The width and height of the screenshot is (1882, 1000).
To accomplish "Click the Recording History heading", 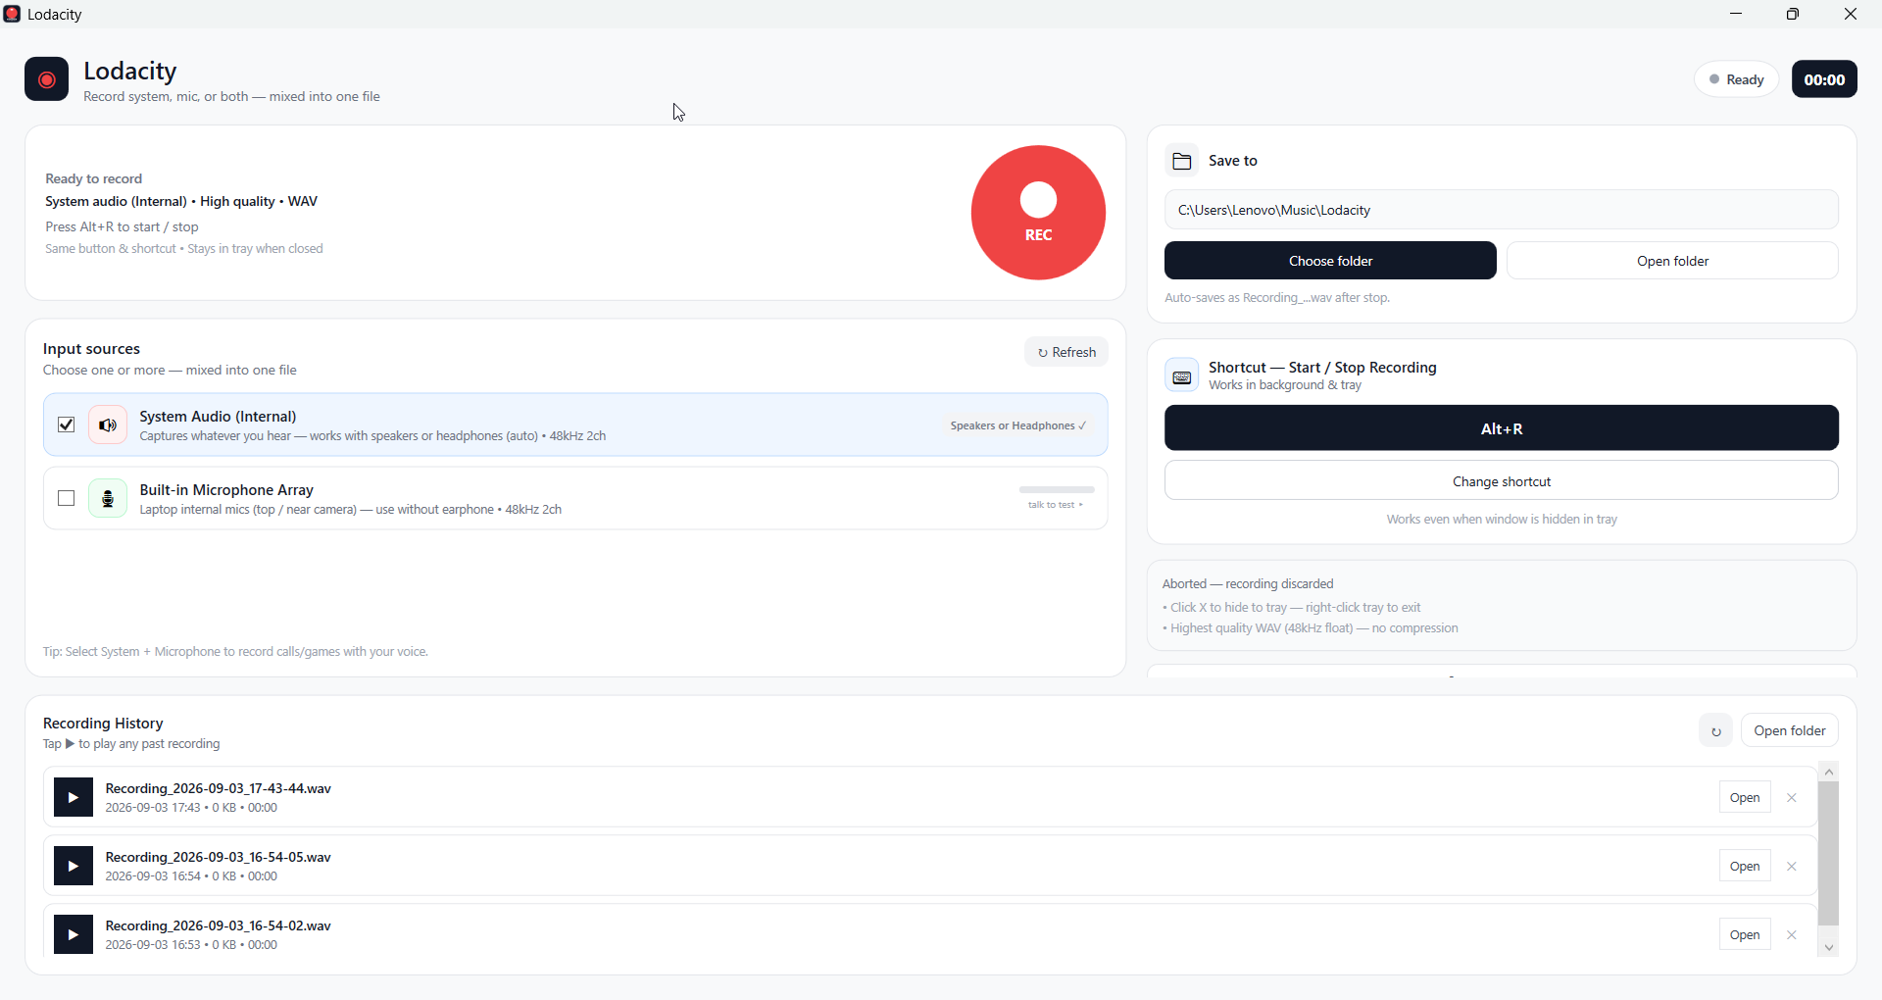I will (103, 723).
